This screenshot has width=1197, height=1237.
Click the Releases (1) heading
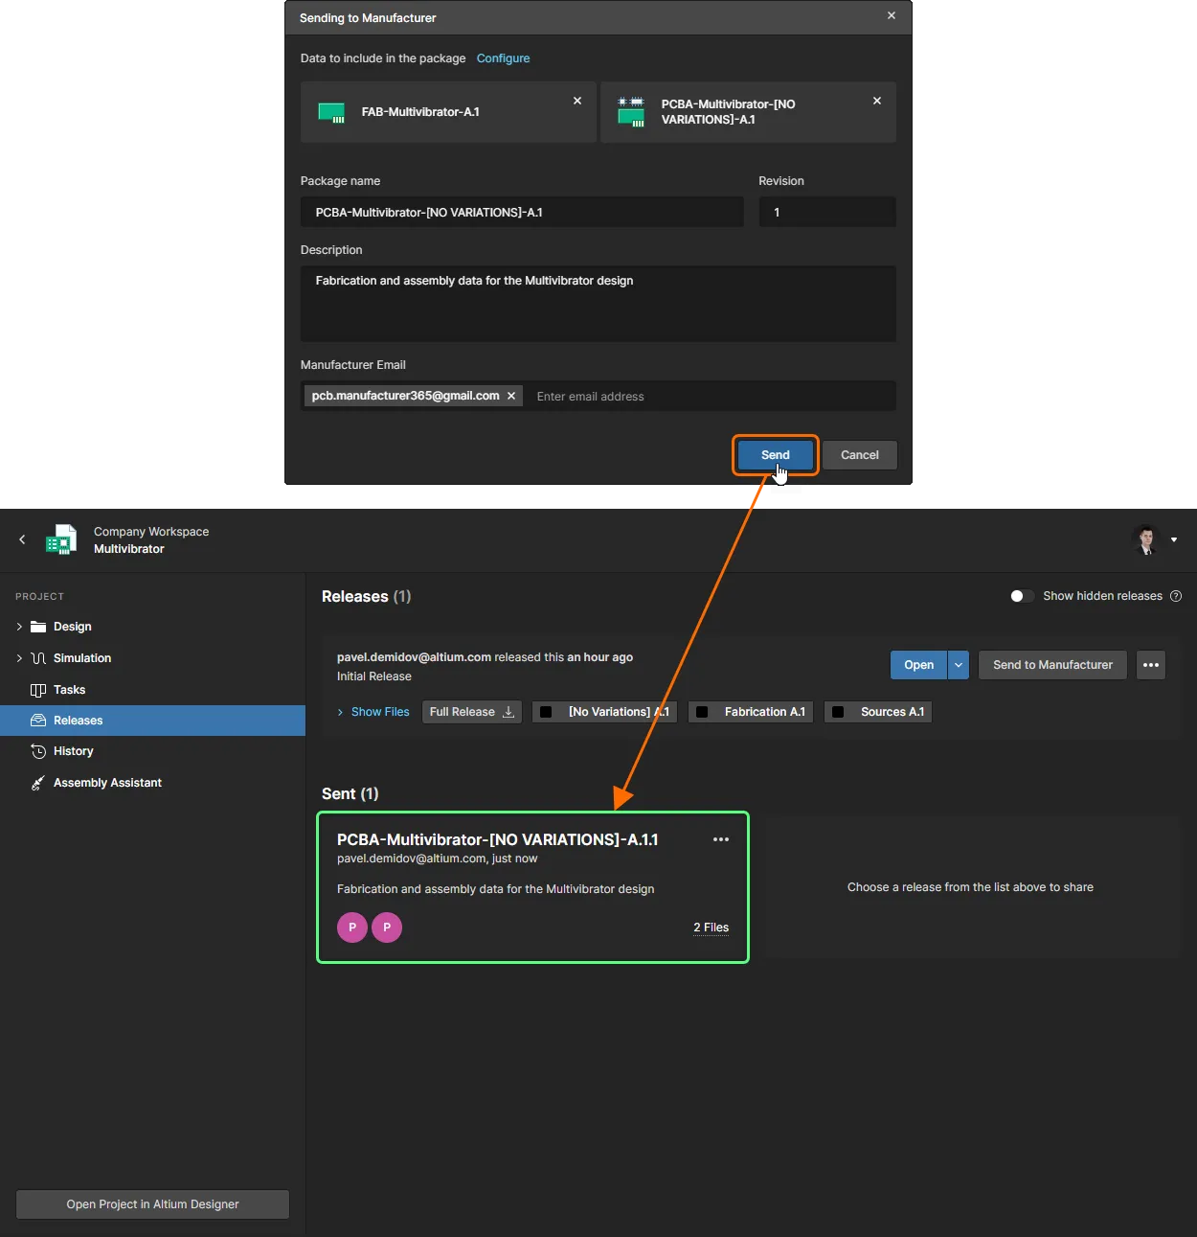pos(367,596)
